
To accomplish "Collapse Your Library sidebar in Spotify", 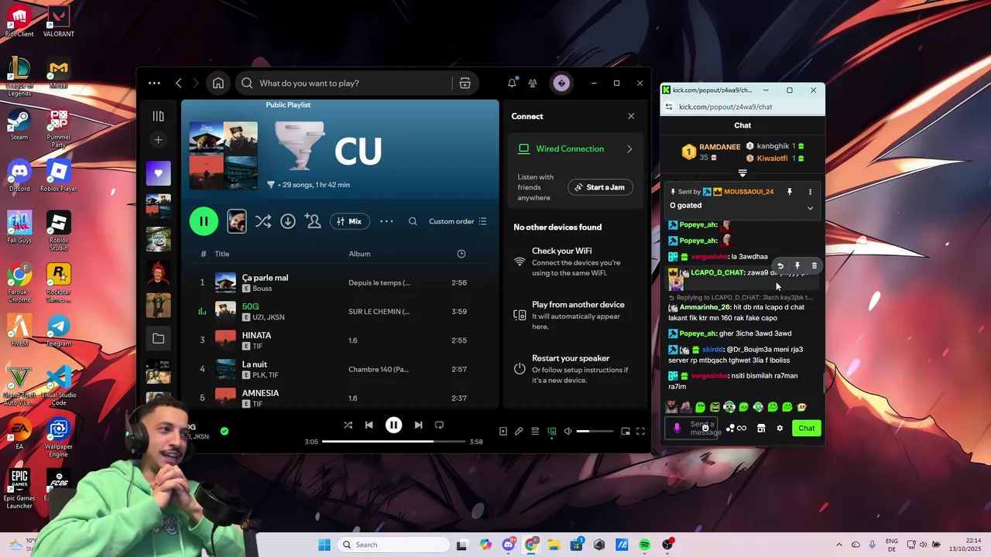I will click(x=158, y=116).
